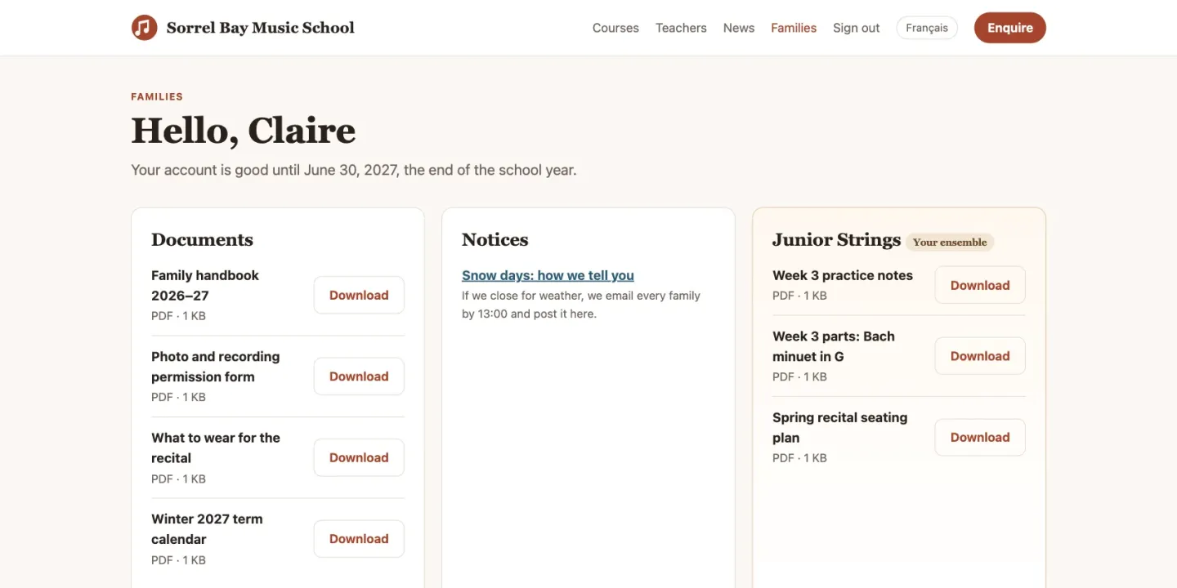Download the Family handbook 2026–27
The width and height of the screenshot is (1177, 588).
coord(359,295)
